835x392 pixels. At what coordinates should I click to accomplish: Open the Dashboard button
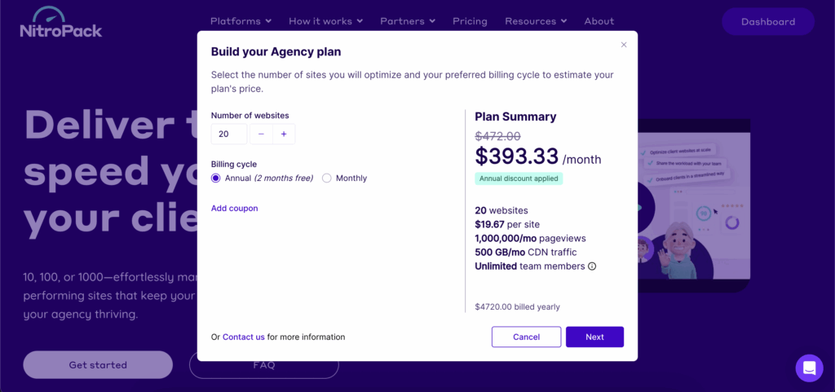tap(767, 22)
